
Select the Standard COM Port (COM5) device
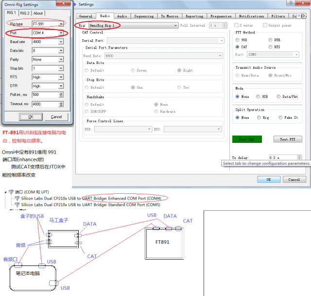91,204
